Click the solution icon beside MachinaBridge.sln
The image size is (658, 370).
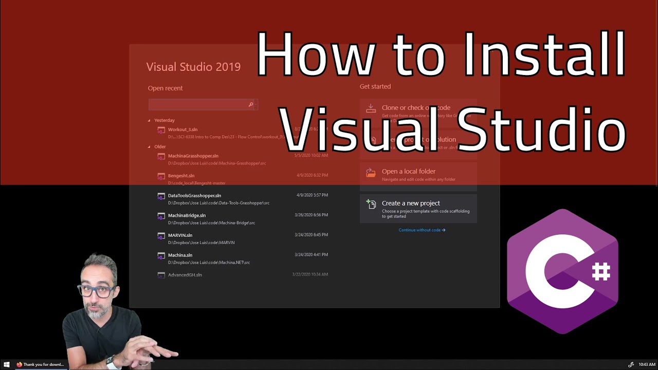tap(161, 216)
